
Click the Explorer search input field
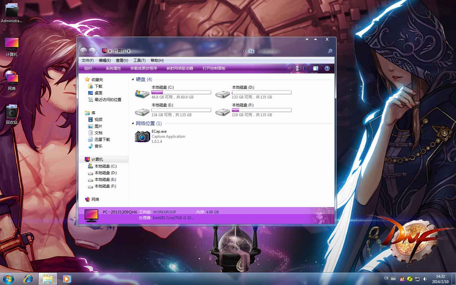coord(291,51)
